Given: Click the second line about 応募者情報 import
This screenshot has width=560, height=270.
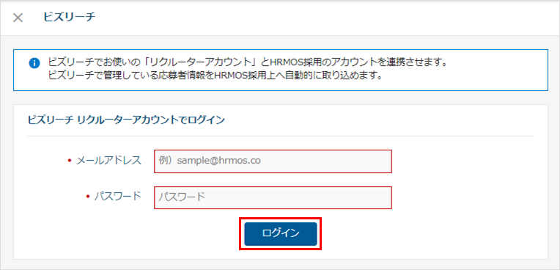Looking at the screenshot, I should [215, 76].
